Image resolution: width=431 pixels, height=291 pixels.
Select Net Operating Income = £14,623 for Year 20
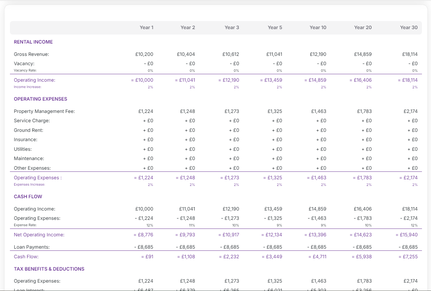pos(361,235)
